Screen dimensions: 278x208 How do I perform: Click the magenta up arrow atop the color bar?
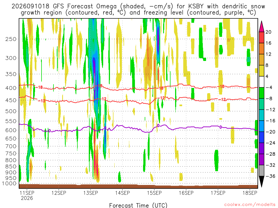(261, 26)
